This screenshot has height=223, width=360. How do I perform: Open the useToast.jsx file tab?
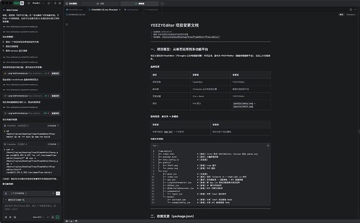pyautogui.click(x=131, y=9)
